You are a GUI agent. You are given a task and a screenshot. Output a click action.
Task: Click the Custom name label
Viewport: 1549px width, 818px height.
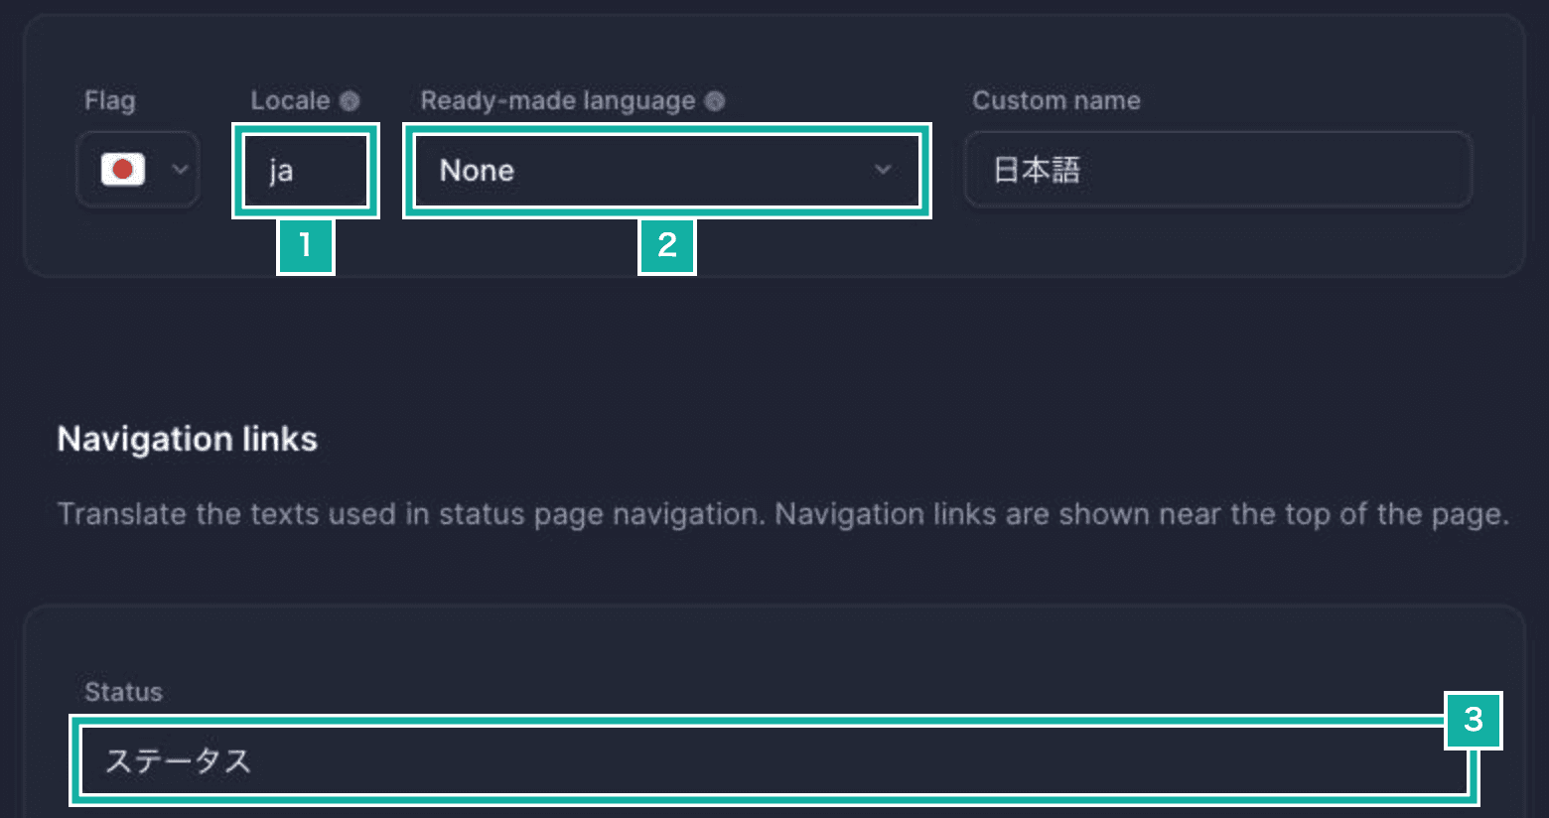[x=1056, y=100]
